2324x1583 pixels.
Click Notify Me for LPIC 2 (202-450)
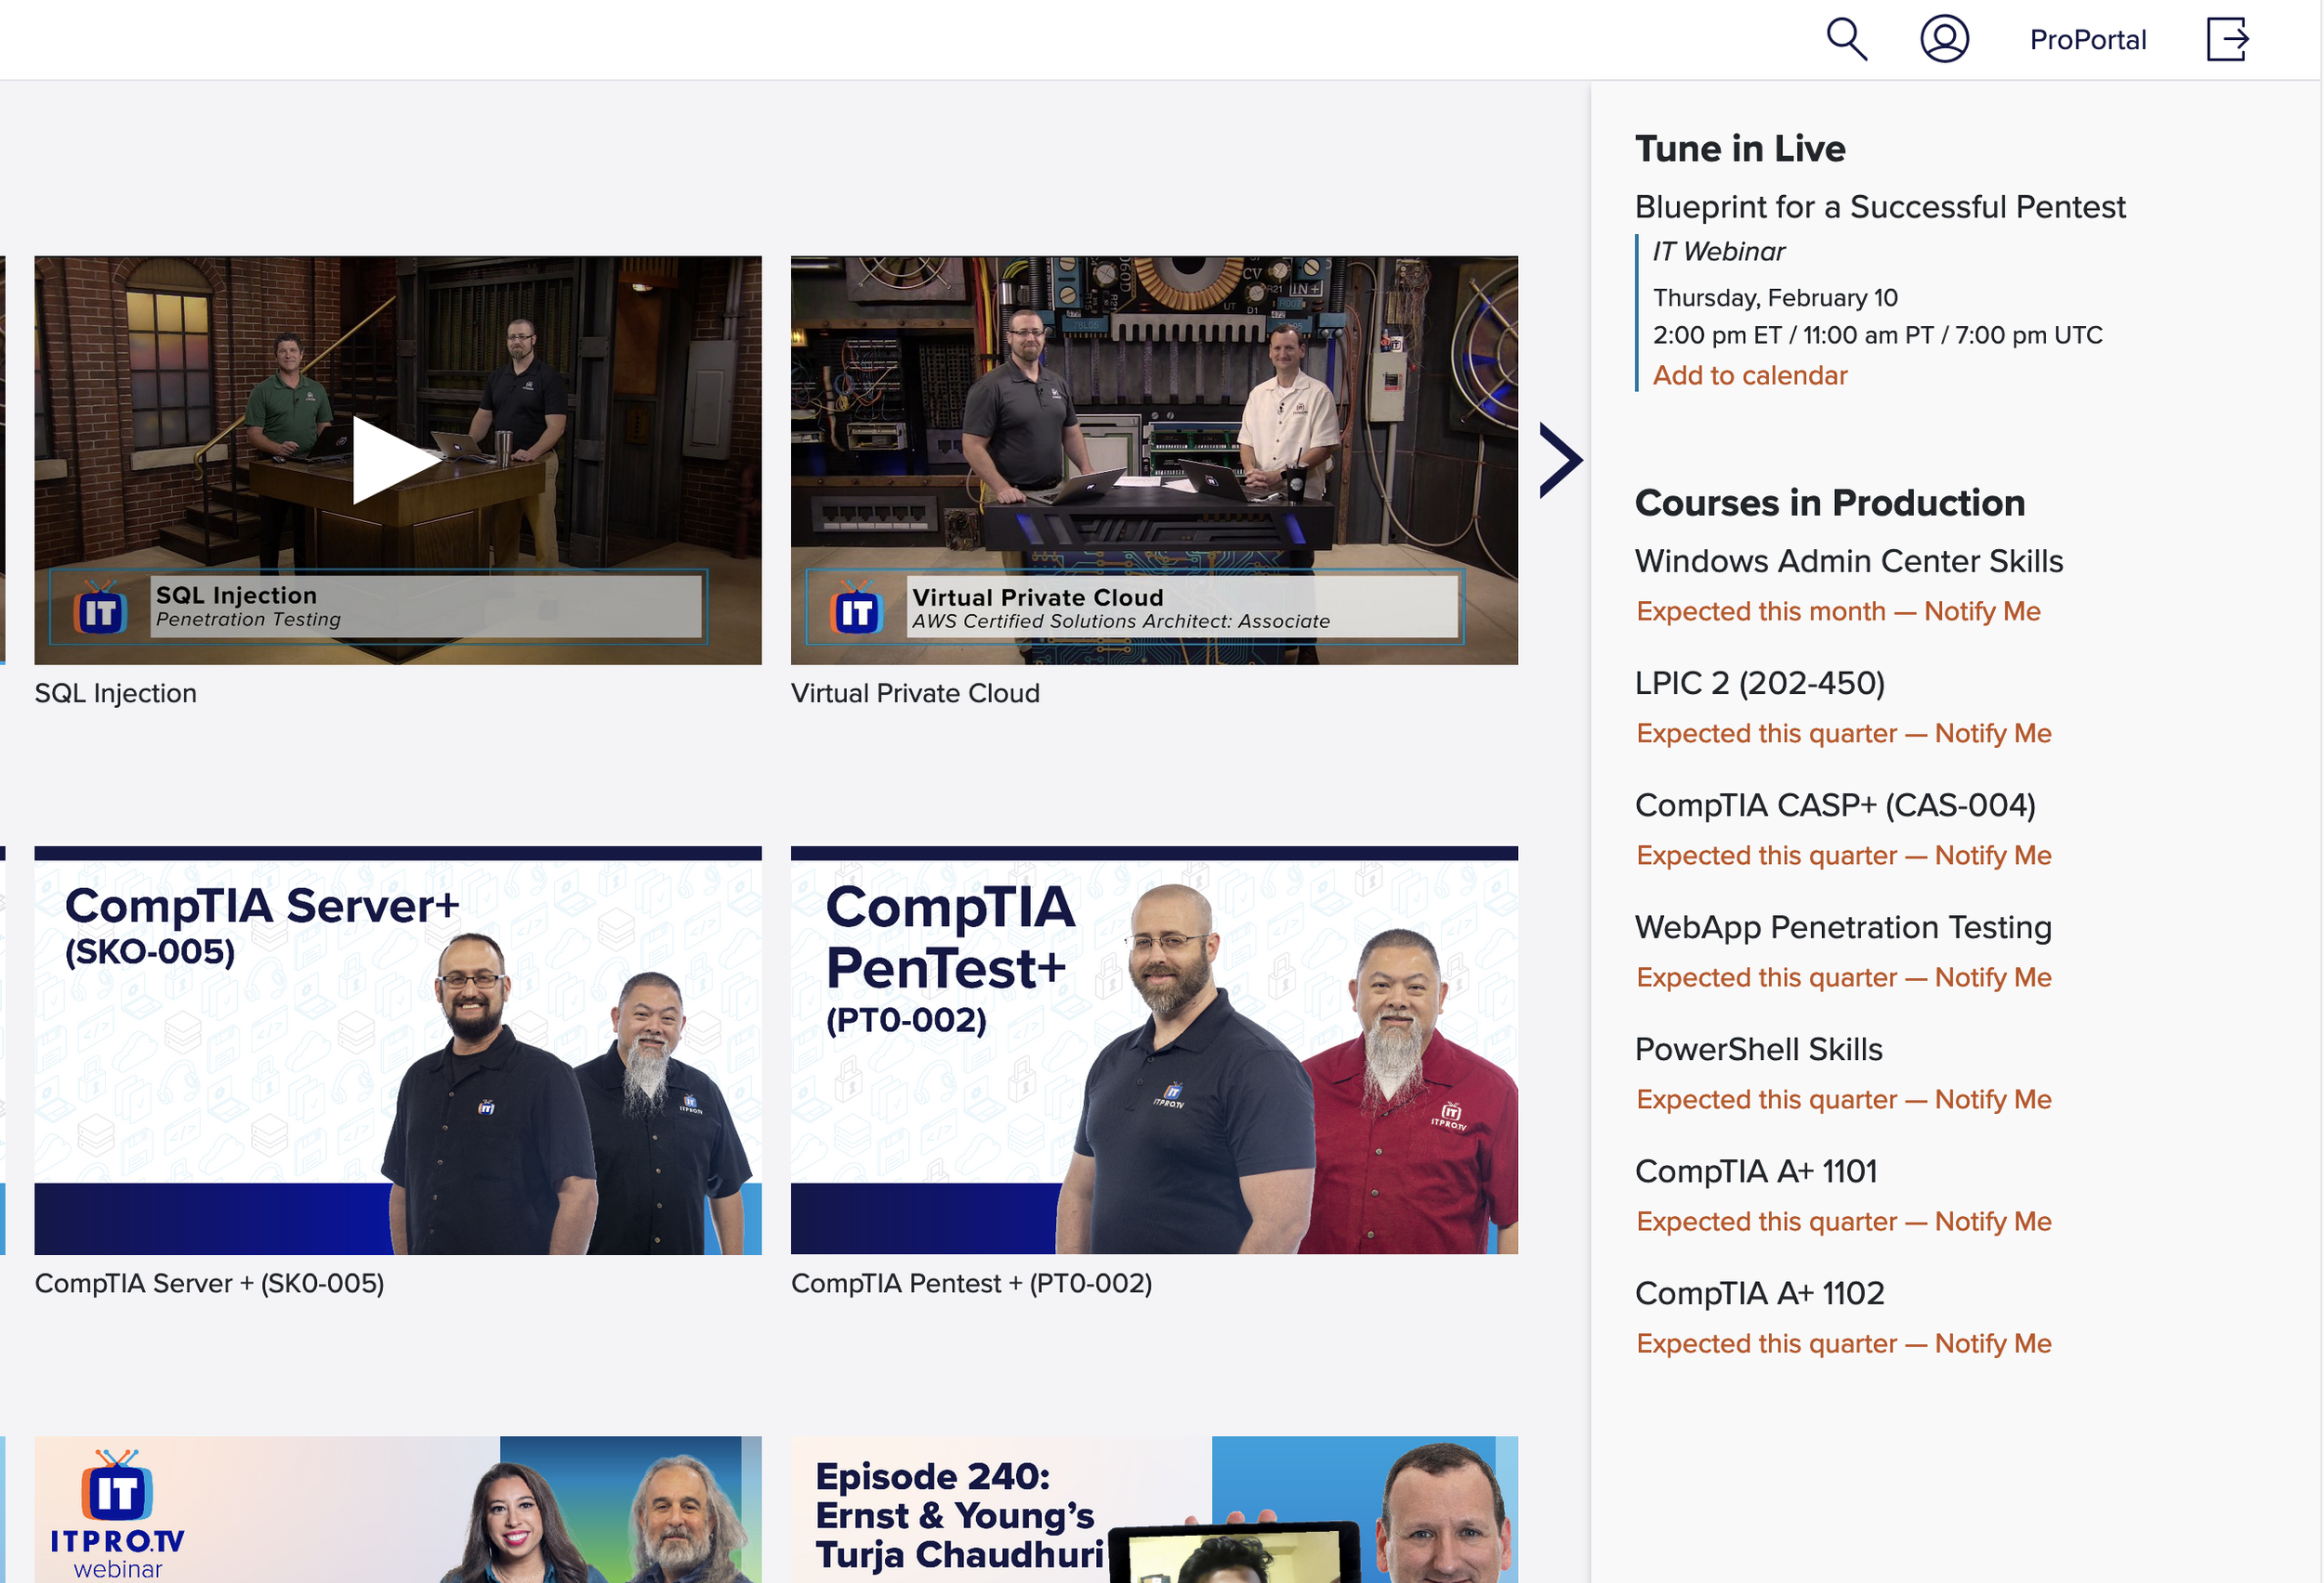coord(1993,734)
